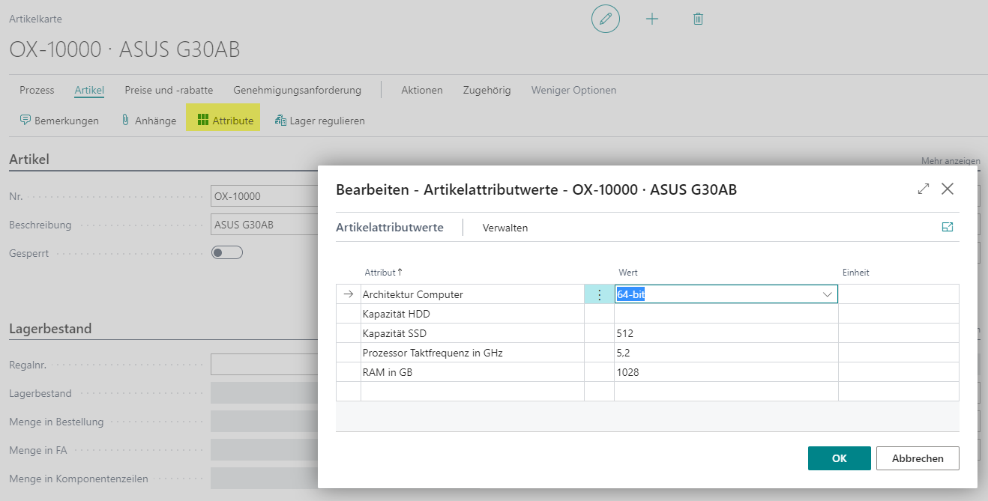Open row options for Architektur Computer
This screenshot has width=988, height=501.
[599, 294]
